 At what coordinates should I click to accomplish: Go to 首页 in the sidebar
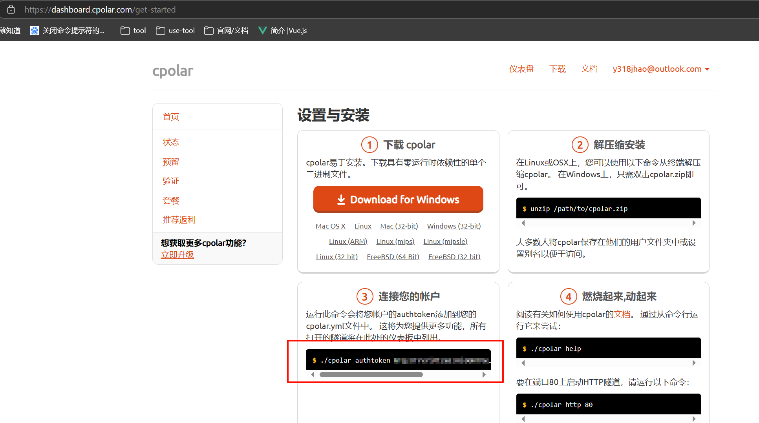(171, 117)
